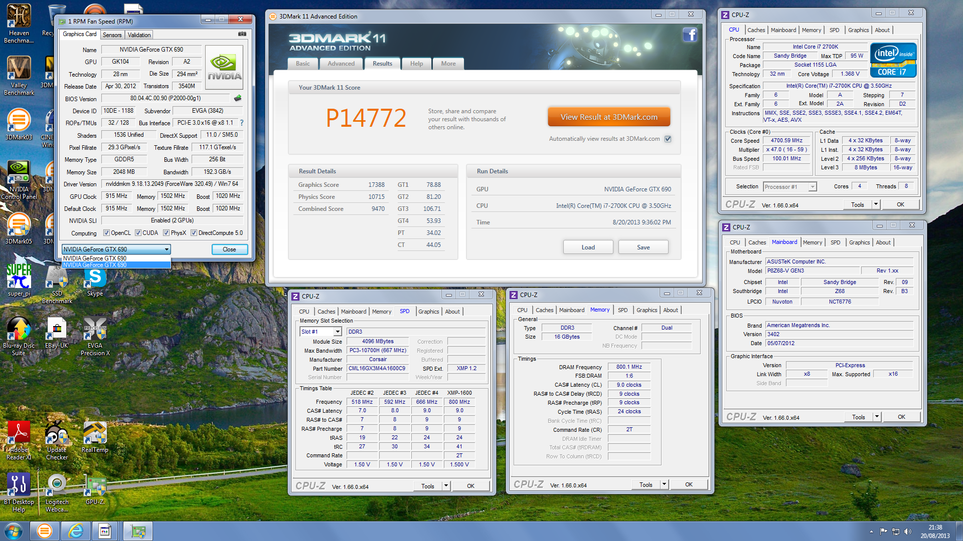Open Processor #1 selection dropdown

(790, 187)
